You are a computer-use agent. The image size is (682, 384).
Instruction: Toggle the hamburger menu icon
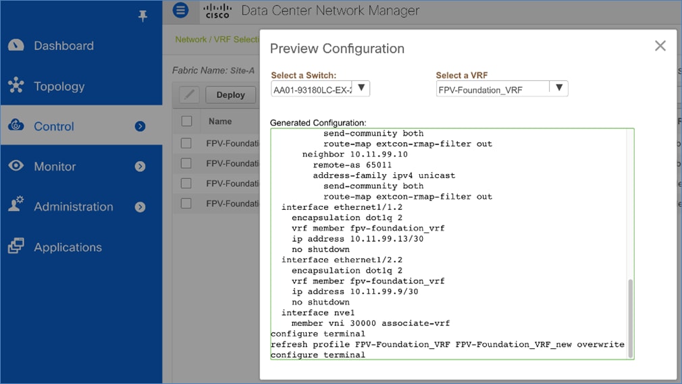point(180,10)
